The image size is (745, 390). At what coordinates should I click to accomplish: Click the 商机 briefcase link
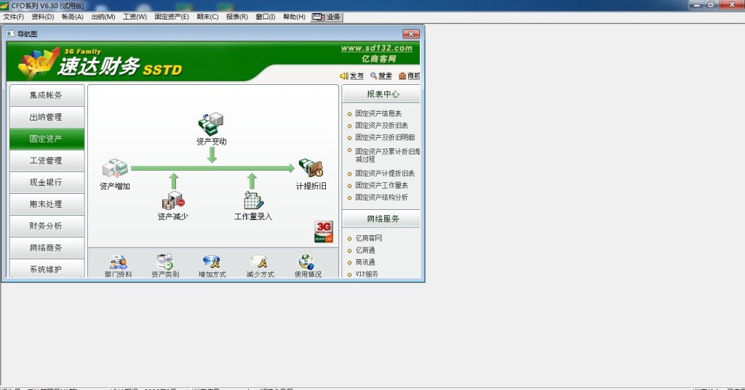point(409,76)
